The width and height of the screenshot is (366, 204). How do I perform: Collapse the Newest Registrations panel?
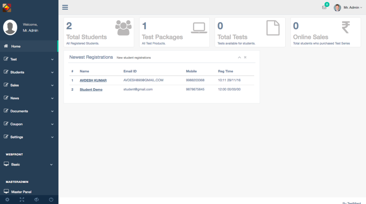click(x=239, y=57)
